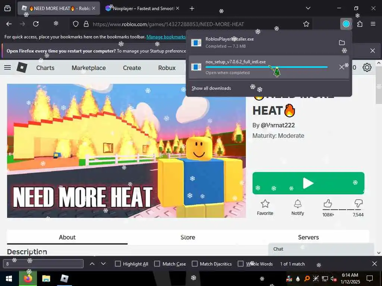382x286 pixels.
Task: Jump to next find match
Action: coord(103,264)
